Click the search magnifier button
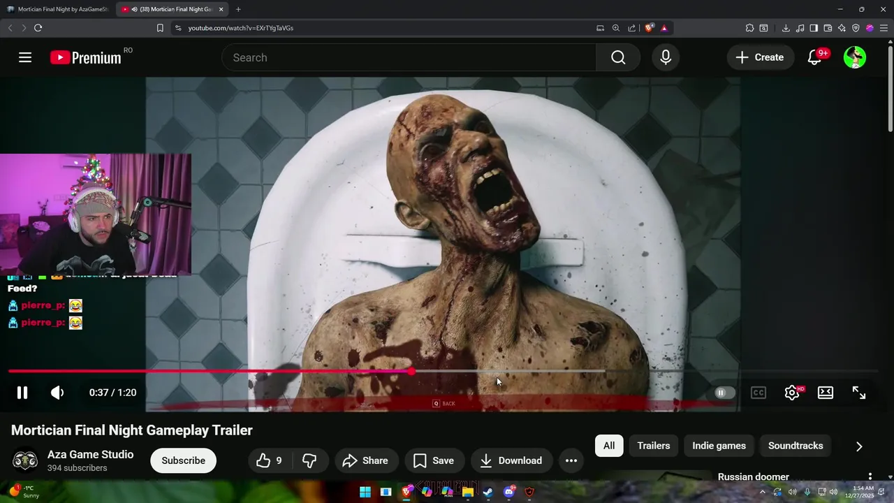The width and height of the screenshot is (894, 503). tap(618, 57)
